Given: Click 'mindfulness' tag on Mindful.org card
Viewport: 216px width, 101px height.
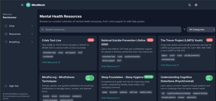Looking at the screenshot, I should tap(65, 96).
